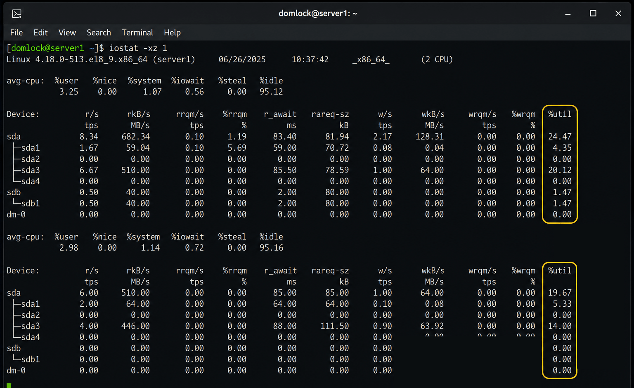Click the sda3 rkB/s value '446.00'

point(135,326)
